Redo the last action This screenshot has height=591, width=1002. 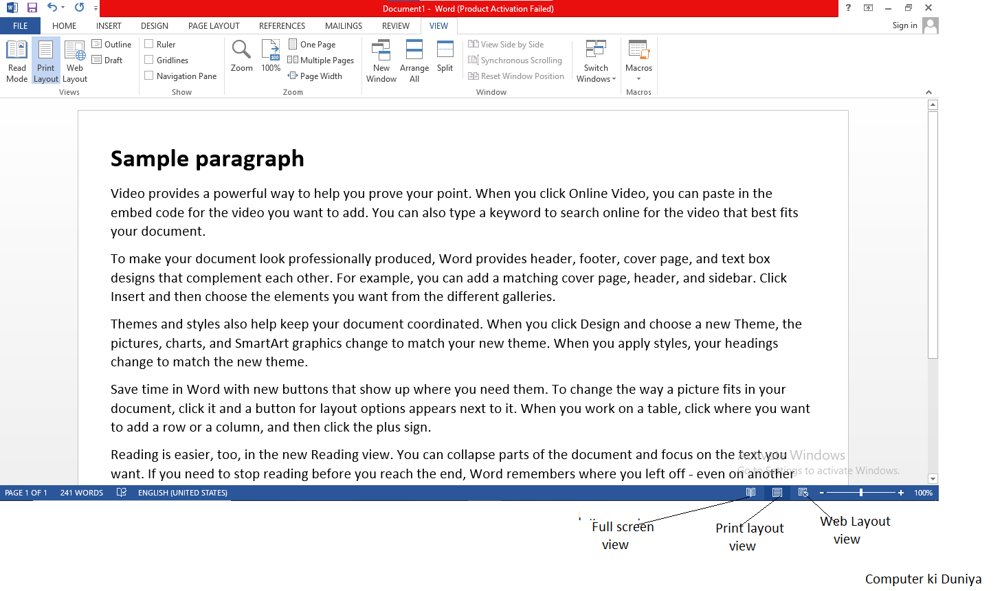pyautogui.click(x=79, y=8)
